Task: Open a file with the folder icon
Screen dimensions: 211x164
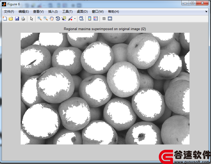Action: click(x=11, y=18)
